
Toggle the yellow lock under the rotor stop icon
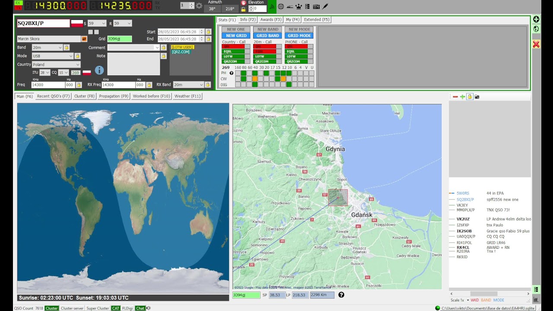click(x=243, y=9)
